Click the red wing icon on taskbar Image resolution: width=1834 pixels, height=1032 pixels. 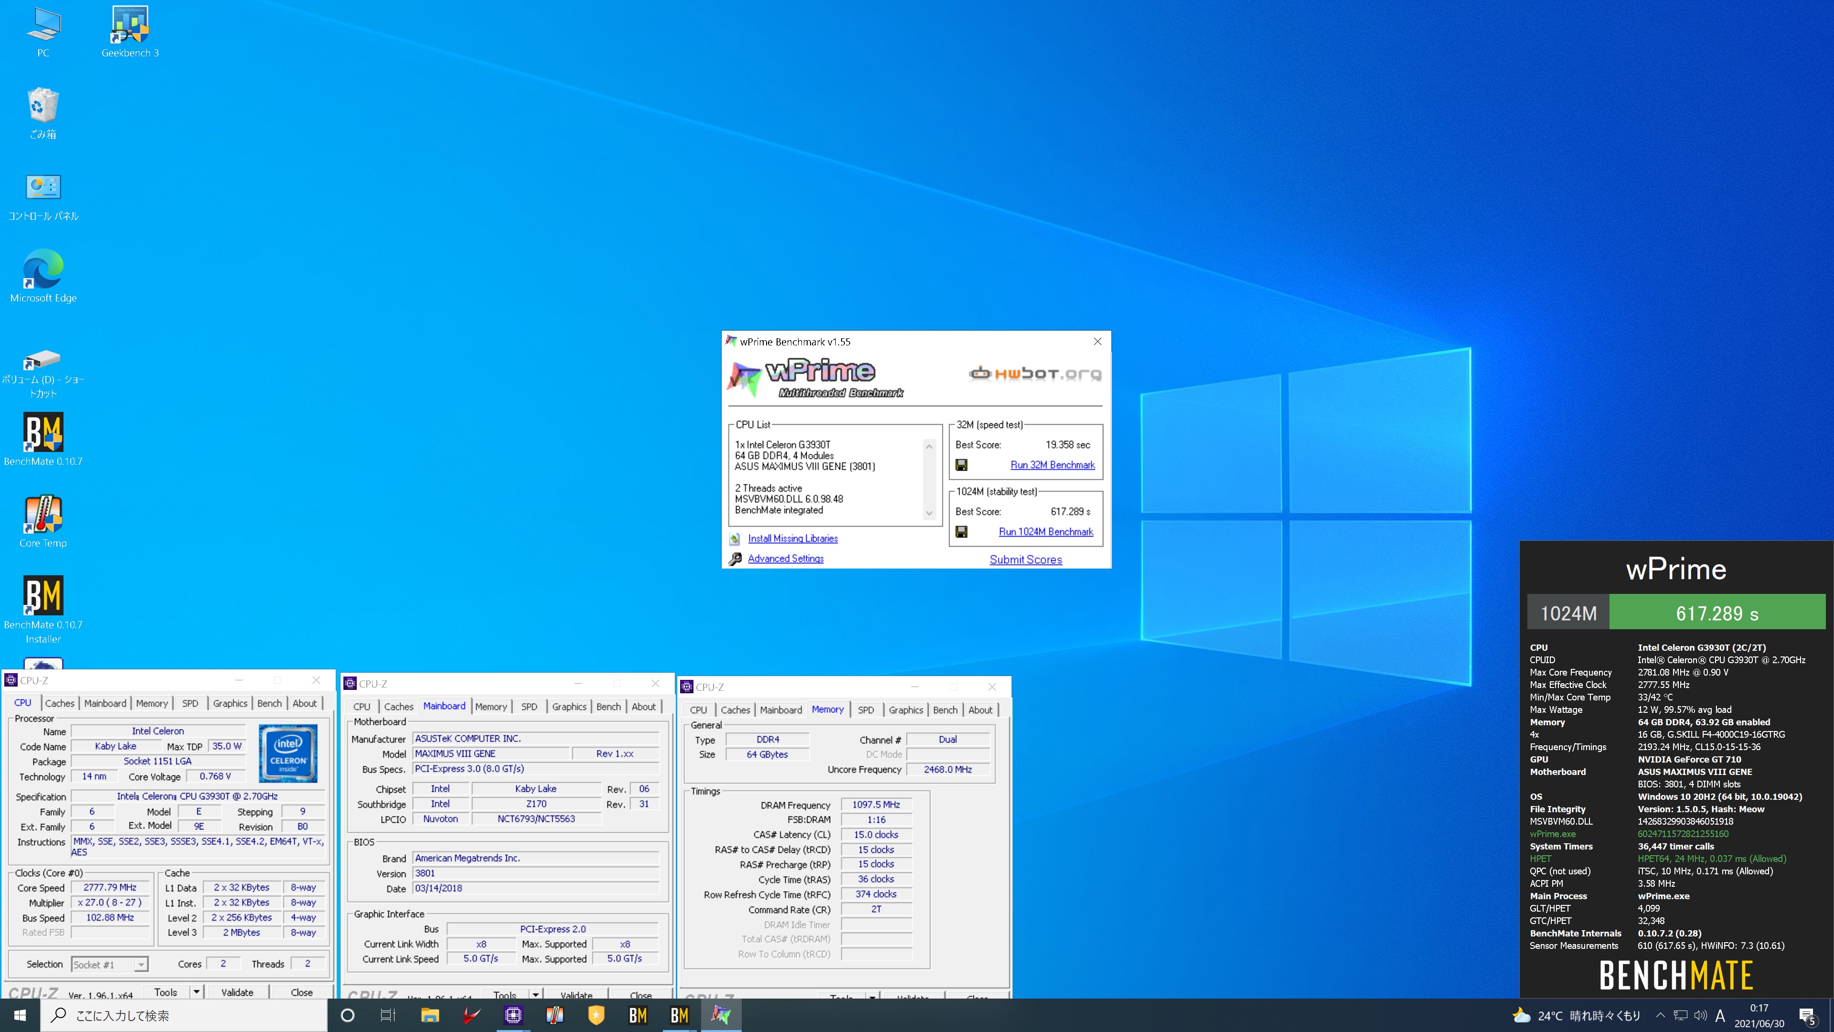471,1016
